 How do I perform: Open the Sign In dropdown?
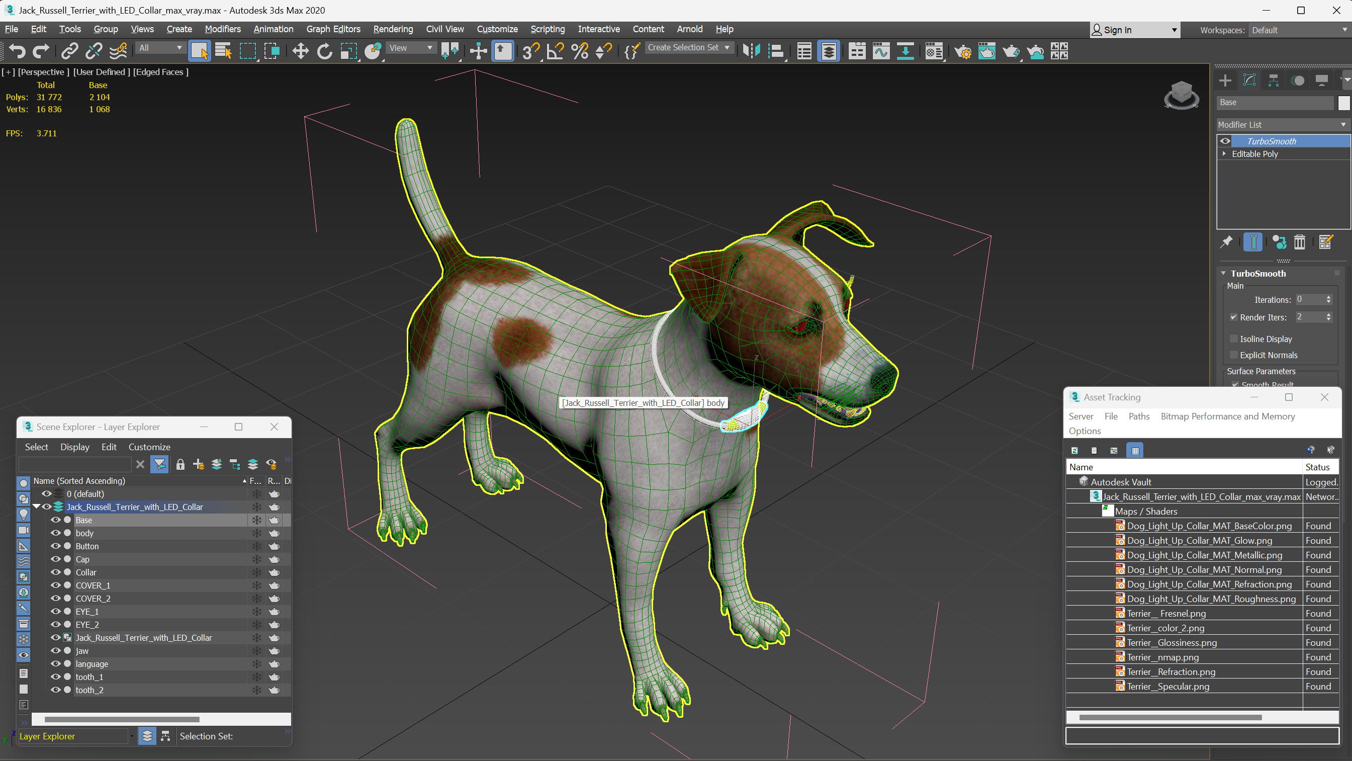[x=1134, y=30]
